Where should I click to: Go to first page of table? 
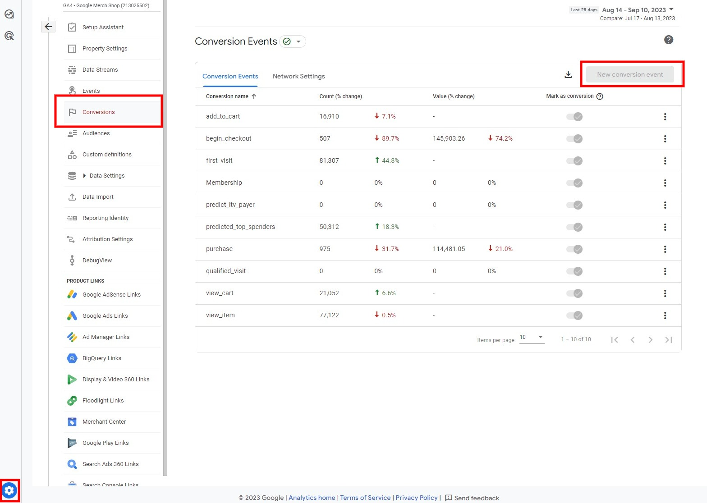614,340
